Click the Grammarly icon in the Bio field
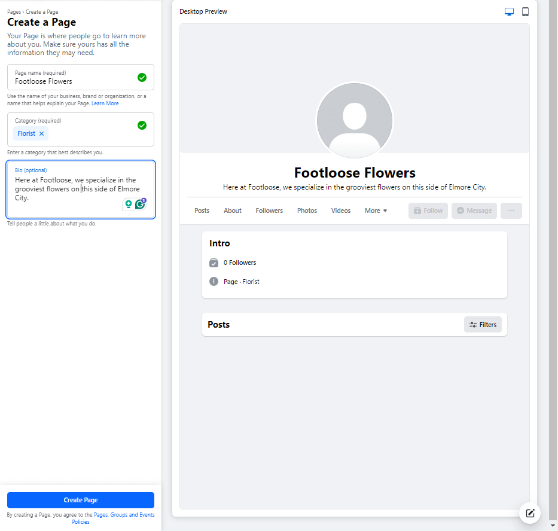The image size is (558, 531). pyautogui.click(x=140, y=204)
